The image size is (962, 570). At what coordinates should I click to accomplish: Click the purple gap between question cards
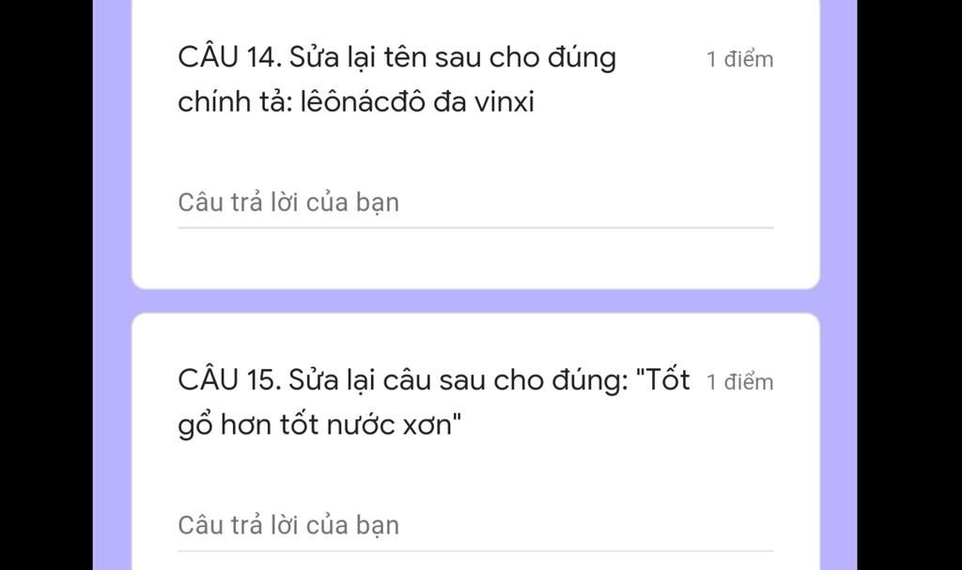tap(475, 301)
